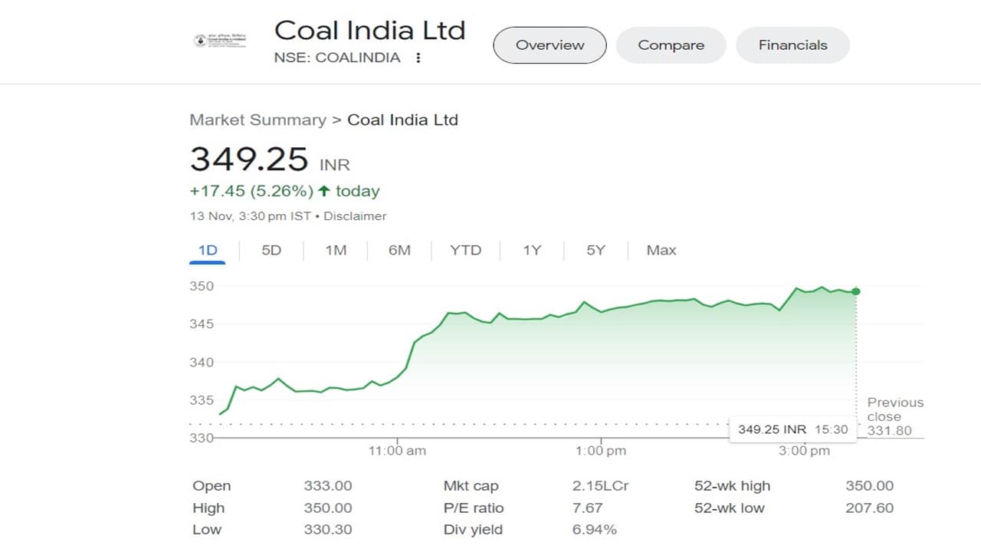This screenshot has height=552, width=981.
Task: Click the green end-of-day chart marker dot
Action: (x=856, y=291)
